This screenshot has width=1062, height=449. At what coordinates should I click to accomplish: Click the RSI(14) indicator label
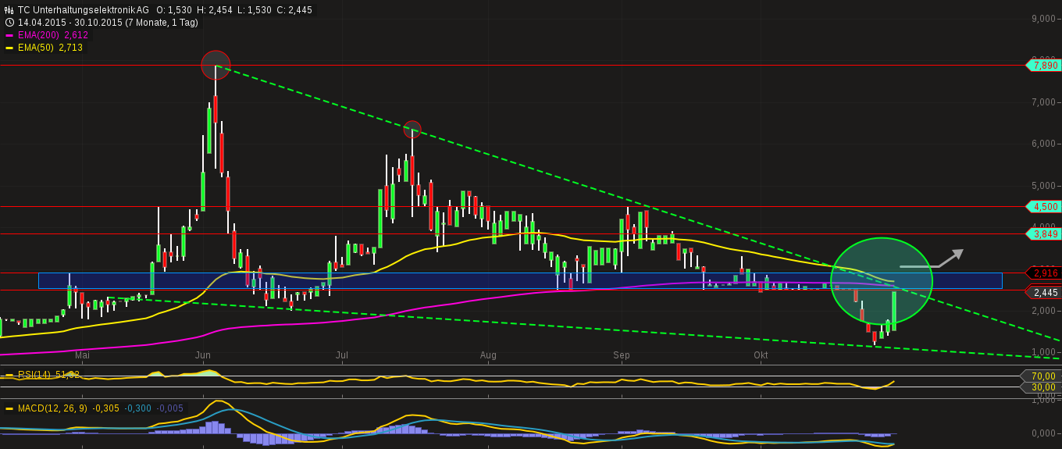pyautogui.click(x=34, y=375)
